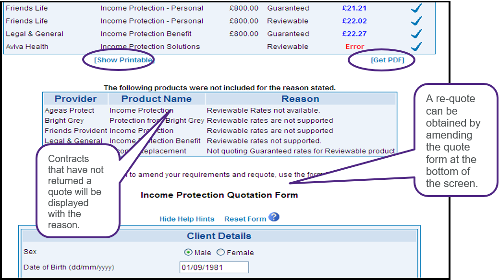The height and width of the screenshot is (280, 499).
Task: Click checkmark for Friends Life £22.02 quote
Action: tap(416, 21)
